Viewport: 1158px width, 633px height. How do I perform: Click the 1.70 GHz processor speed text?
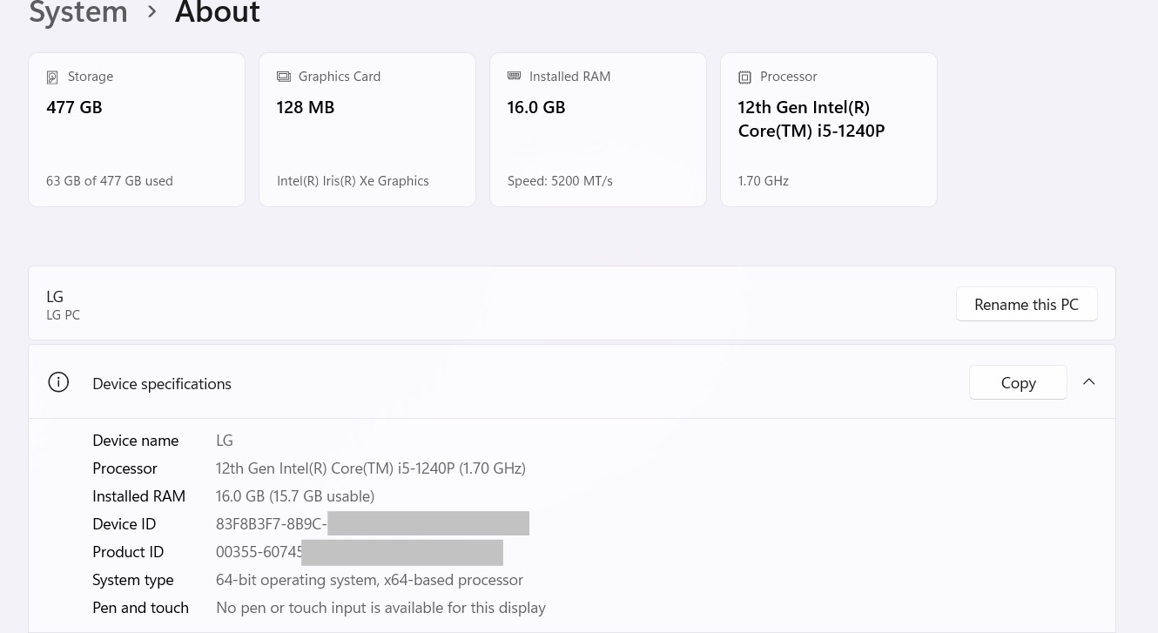click(x=764, y=181)
